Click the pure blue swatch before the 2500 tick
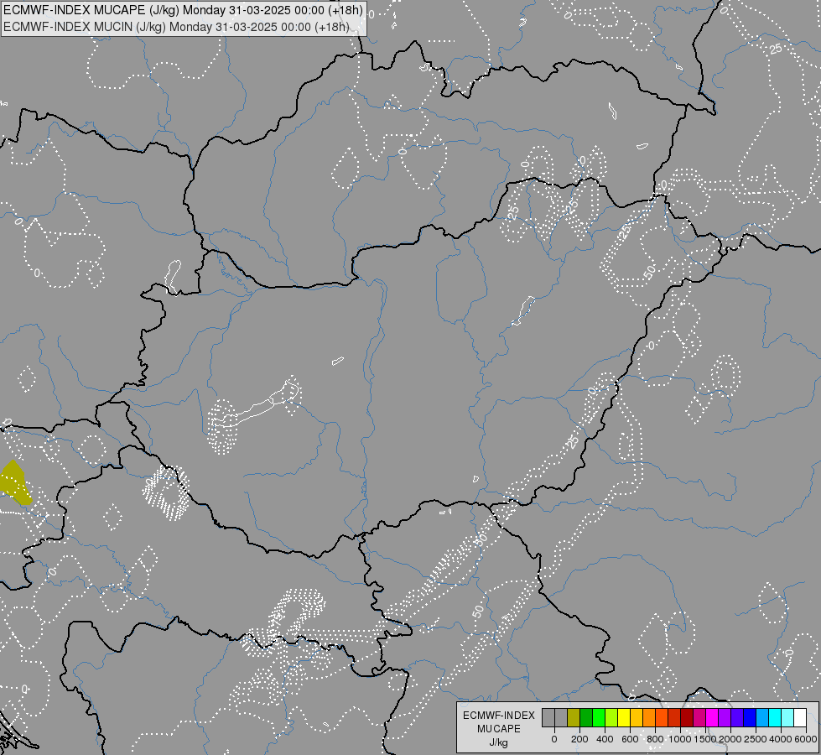The width and height of the screenshot is (821, 755). (750, 718)
